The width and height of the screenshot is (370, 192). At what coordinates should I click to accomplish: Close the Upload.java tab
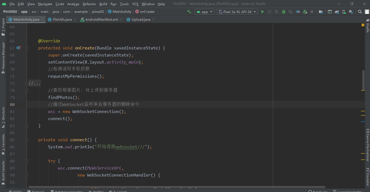click(153, 20)
